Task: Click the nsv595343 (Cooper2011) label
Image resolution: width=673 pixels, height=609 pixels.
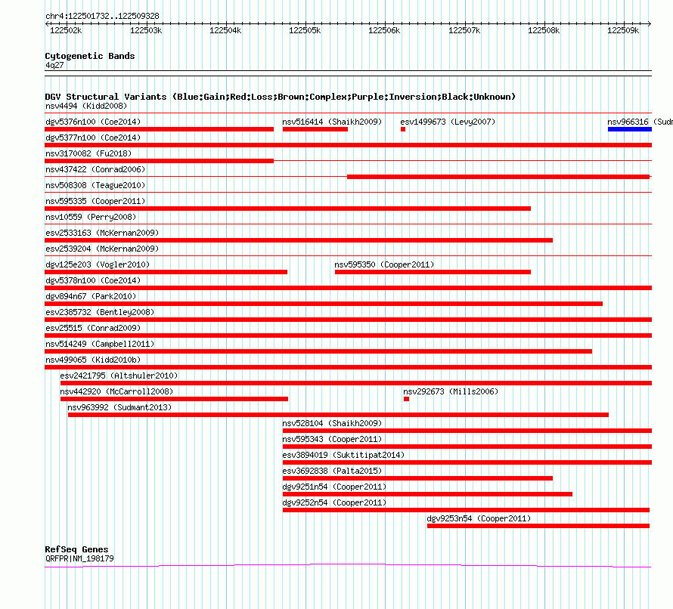Action: (x=332, y=439)
